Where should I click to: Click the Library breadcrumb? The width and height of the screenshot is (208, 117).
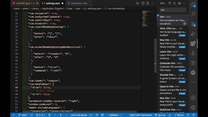pyautogui.click(x=35, y=8)
